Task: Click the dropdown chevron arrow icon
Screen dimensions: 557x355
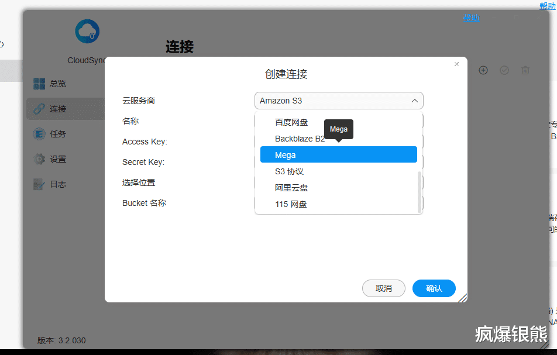Action: click(415, 101)
